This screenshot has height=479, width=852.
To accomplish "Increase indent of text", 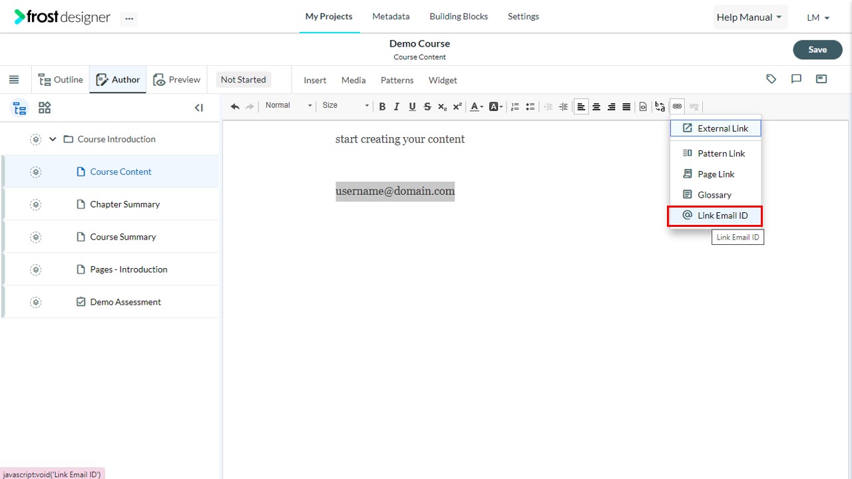I will (x=563, y=106).
